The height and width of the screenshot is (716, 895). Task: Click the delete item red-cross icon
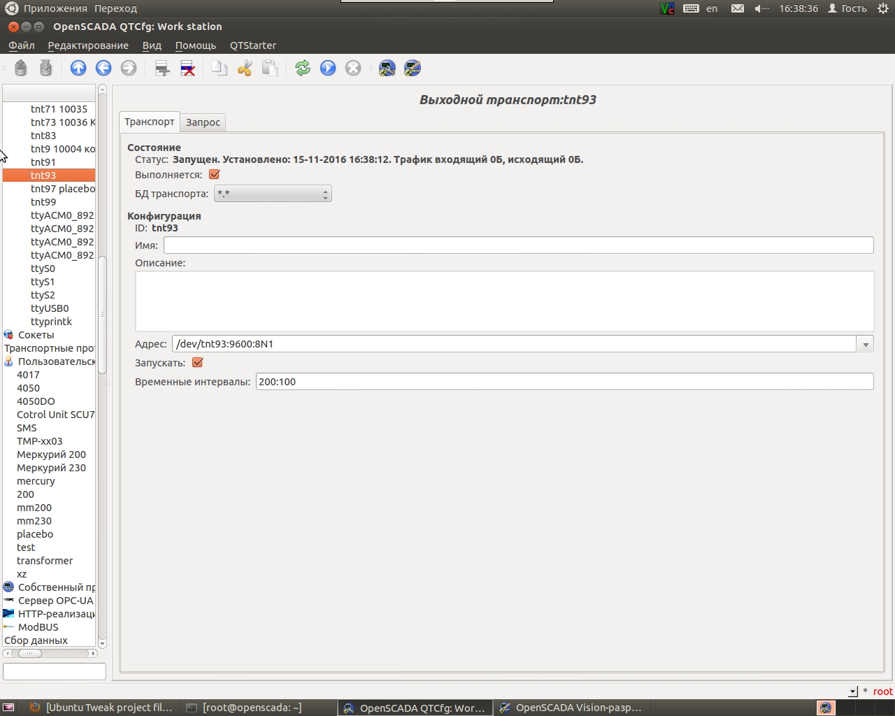187,68
